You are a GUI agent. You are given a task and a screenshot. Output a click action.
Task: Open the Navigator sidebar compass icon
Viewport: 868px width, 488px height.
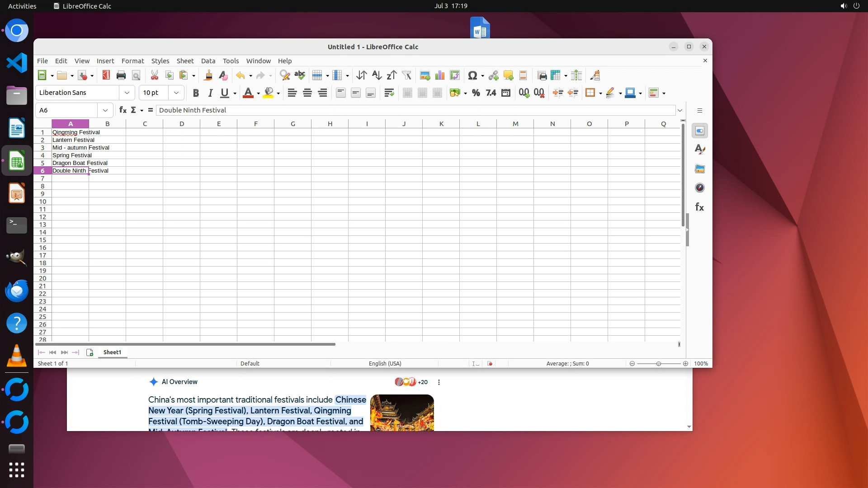(699, 188)
